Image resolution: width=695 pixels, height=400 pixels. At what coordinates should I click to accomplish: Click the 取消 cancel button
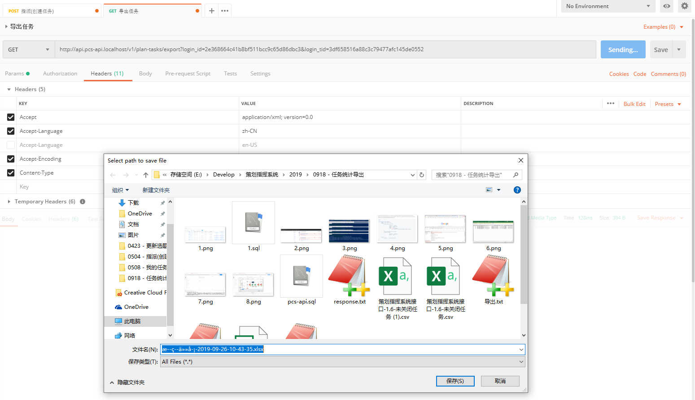(500, 381)
